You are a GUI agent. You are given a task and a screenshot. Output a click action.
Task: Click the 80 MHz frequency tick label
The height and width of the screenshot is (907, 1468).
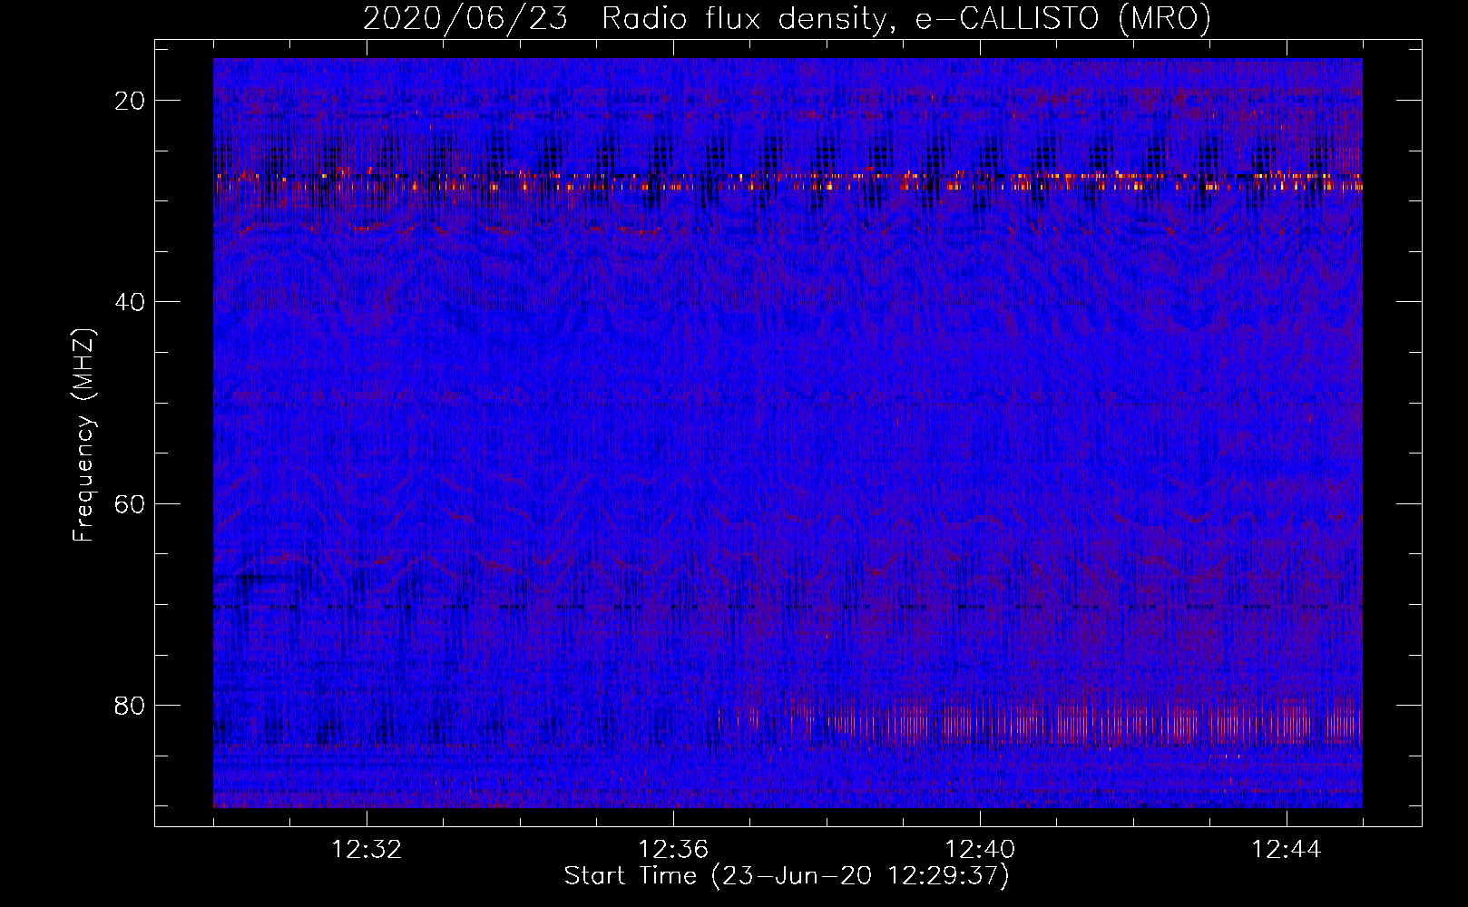coord(131,705)
